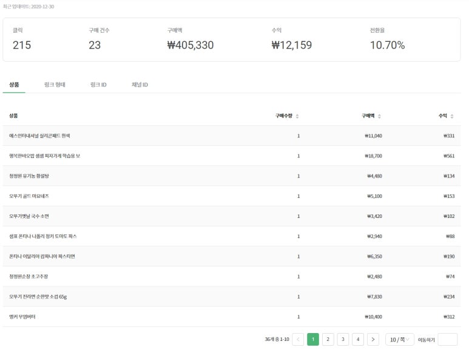Focus the 이동하기 page jump input box
Viewport: 469px width, 350px height.
tap(447, 340)
